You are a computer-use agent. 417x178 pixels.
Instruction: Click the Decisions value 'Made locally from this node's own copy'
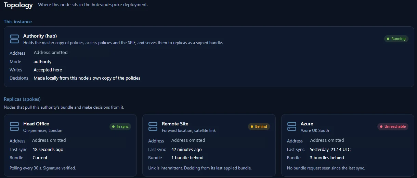[87, 78]
